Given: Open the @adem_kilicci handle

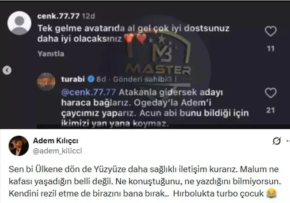Looking at the screenshot, I should 57,151.
